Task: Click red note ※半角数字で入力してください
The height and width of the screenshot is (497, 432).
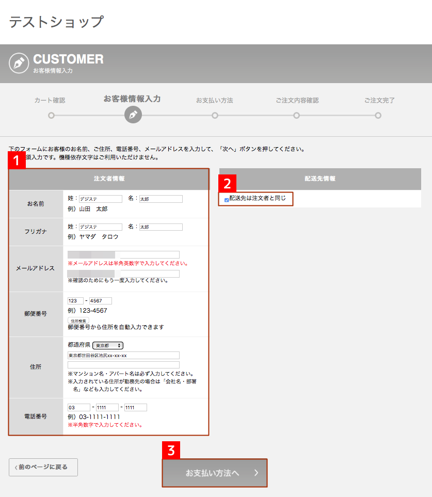Action: 105,425
